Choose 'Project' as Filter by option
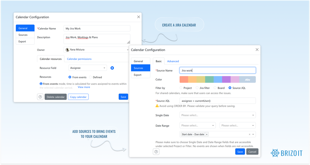Image resolution: width=310 pixels, height=165 pixels. (x=181, y=88)
